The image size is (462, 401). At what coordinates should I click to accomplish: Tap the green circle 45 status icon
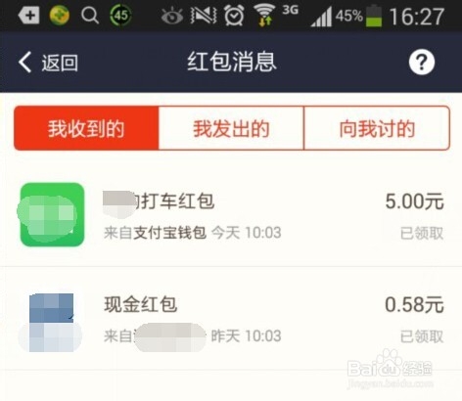click(120, 15)
